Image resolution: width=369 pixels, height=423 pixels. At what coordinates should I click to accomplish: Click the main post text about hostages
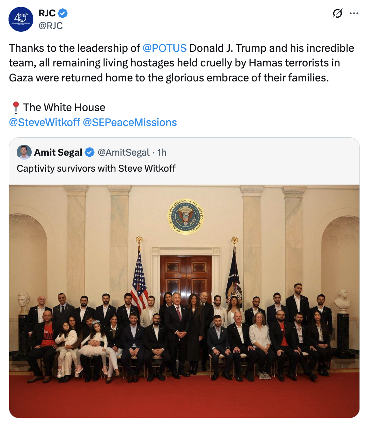(174, 63)
